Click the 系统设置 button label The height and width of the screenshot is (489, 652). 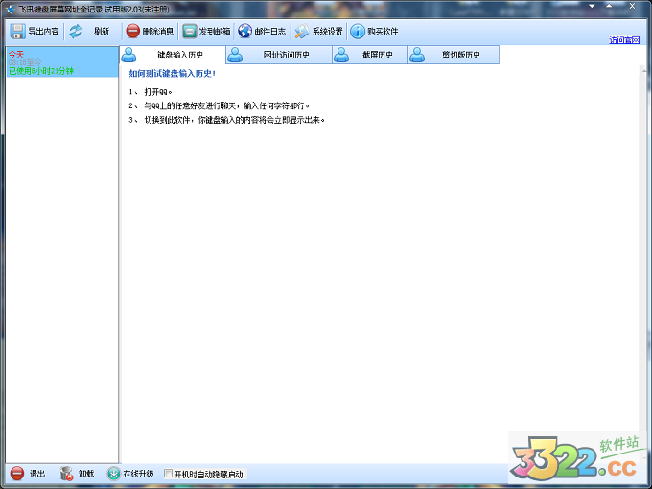[327, 32]
